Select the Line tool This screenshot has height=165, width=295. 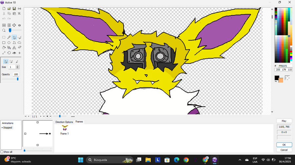(19, 37)
